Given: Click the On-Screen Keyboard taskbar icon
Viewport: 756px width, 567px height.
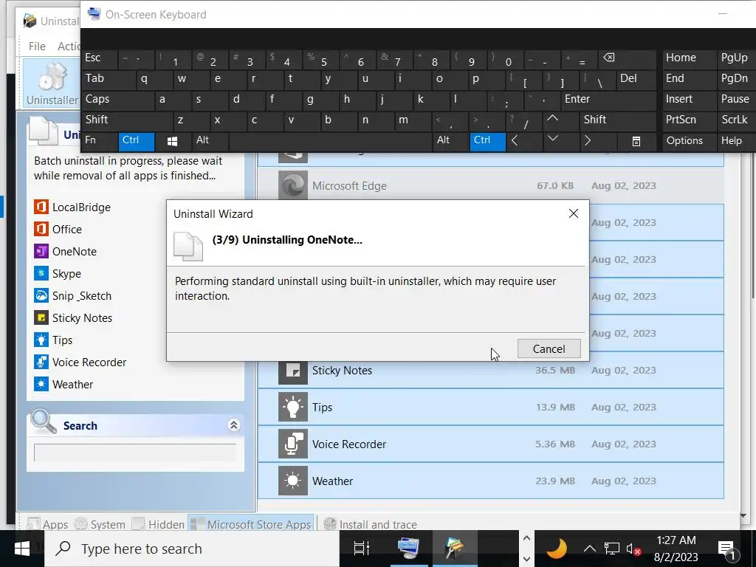Looking at the screenshot, I should [x=408, y=549].
